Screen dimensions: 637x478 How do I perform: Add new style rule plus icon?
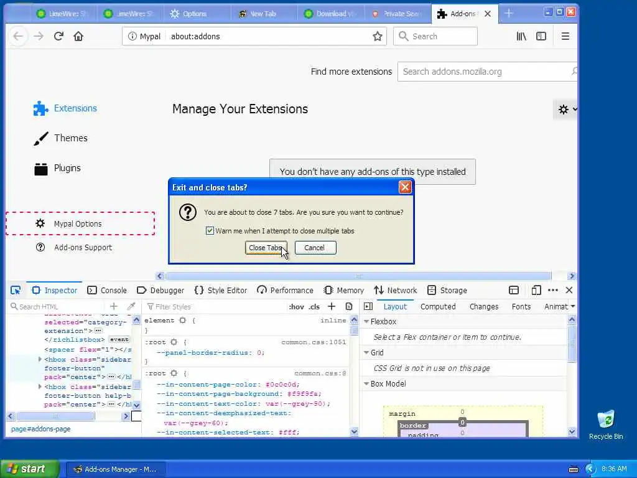332,306
